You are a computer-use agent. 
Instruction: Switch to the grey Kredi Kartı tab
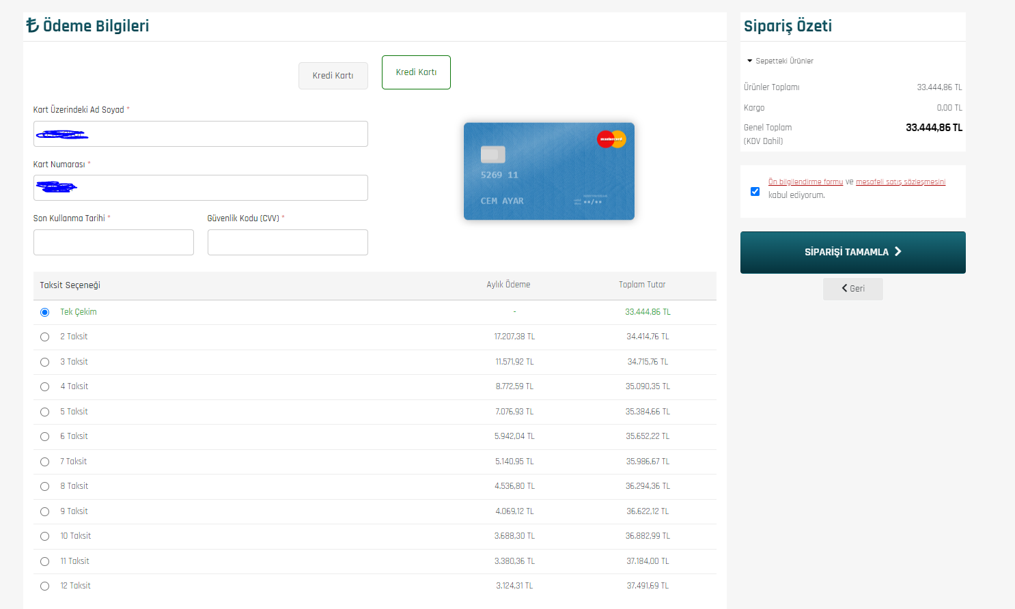pyautogui.click(x=333, y=76)
